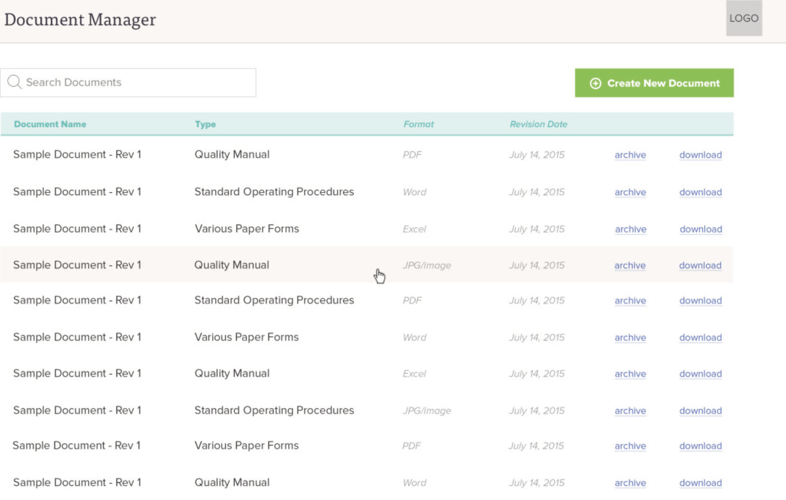The image size is (786, 500).
Task: Focus the Search Documents input field
Action: point(128,82)
